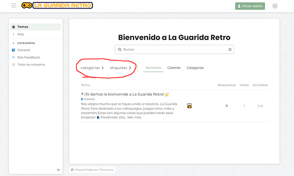Open the categorías filter dropdown
This screenshot has width=294, height=176.
tap(92, 68)
